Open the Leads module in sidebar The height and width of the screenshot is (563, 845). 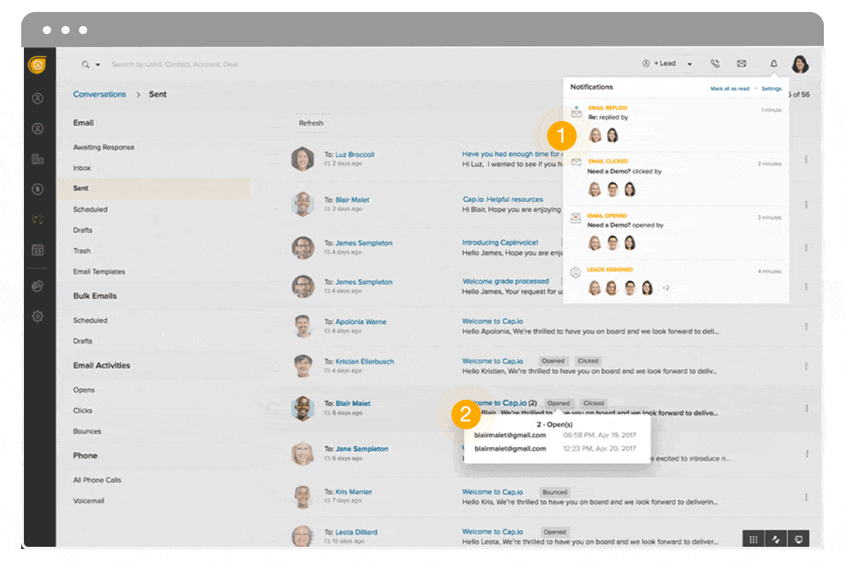pyautogui.click(x=38, y=99)
